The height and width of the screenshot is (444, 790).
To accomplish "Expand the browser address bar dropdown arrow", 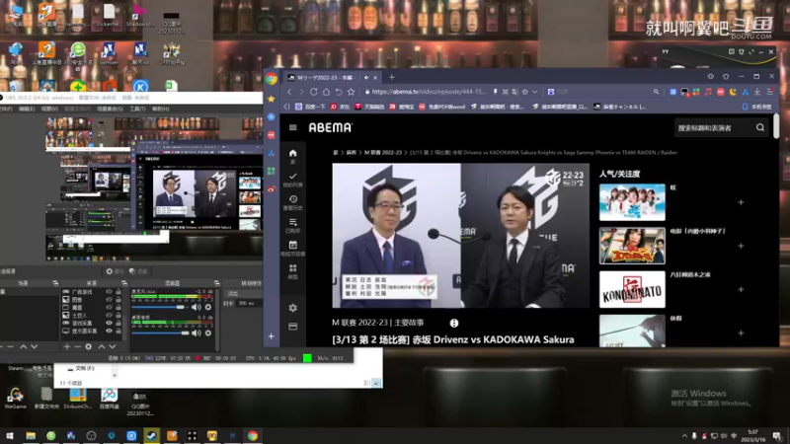I will [535, 92].
